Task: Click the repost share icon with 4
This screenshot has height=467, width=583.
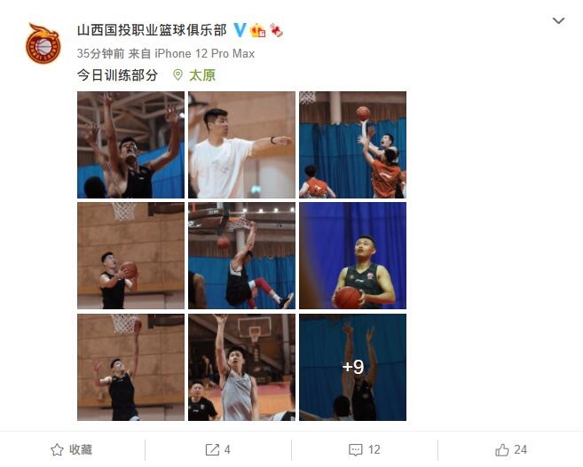Action: tap(218, 450)
